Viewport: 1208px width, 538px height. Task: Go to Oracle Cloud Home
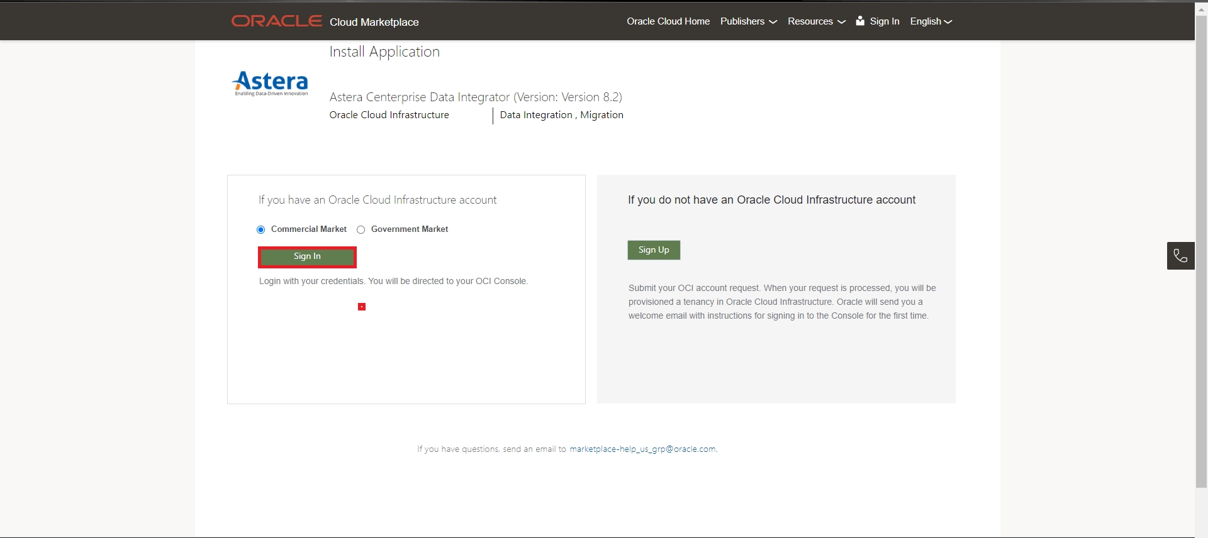668,21
